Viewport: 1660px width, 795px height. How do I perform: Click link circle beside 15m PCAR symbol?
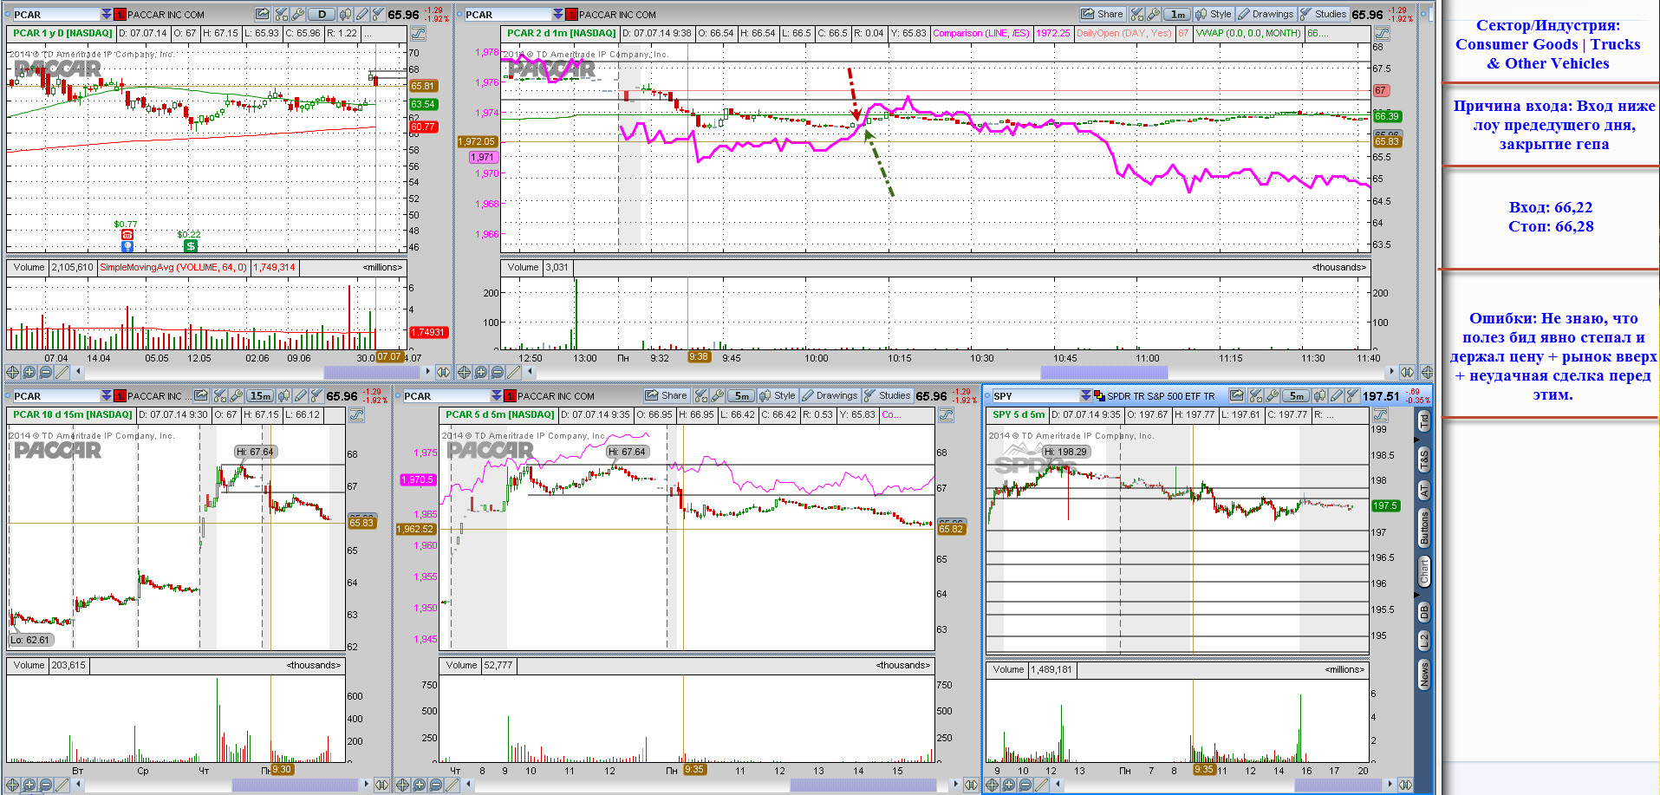coord(8,395)
